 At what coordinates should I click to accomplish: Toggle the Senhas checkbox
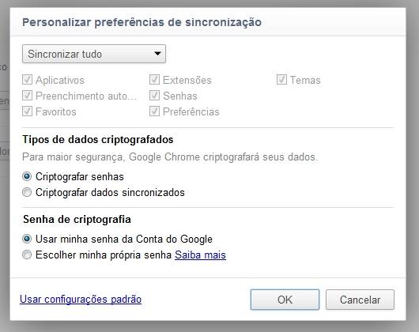(154, 96)
